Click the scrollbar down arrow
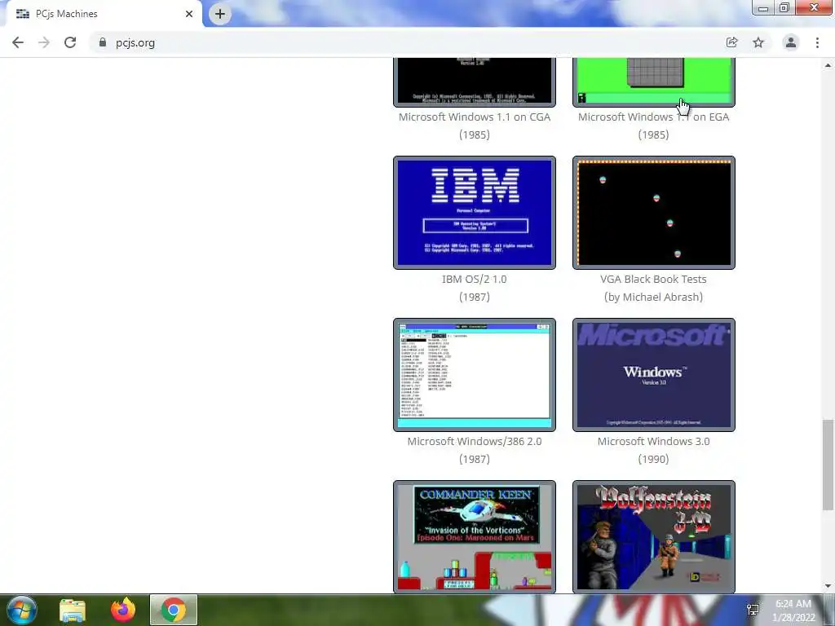 click(x=828, y=586)
